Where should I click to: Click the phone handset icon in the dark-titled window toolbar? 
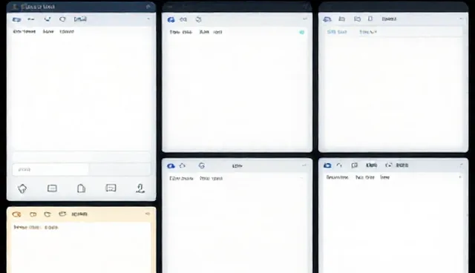(x=47, y=19)
